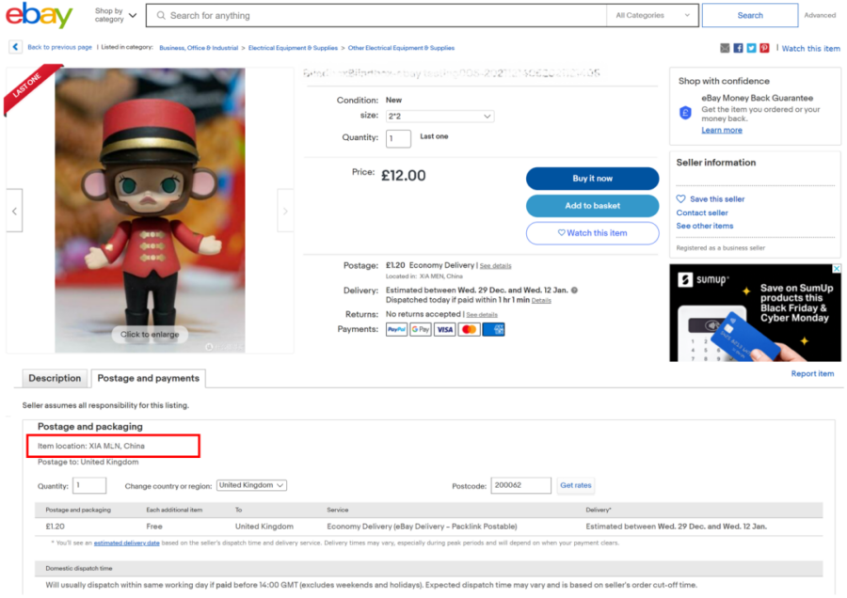Share on Pinterest icon
Screen dimensions: 847x598
[x=764, y=48]
